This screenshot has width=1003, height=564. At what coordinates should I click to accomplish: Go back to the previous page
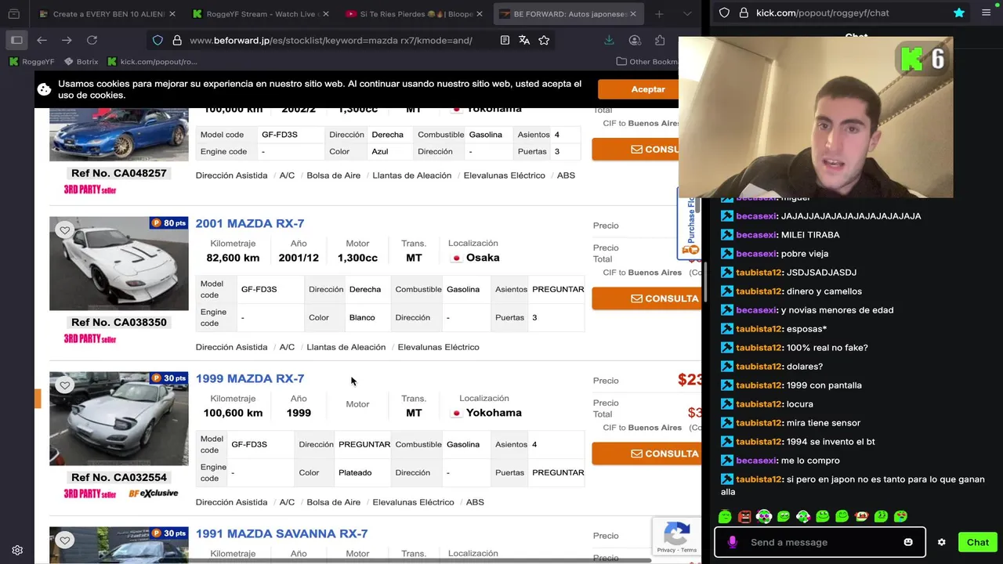point(42,40)
